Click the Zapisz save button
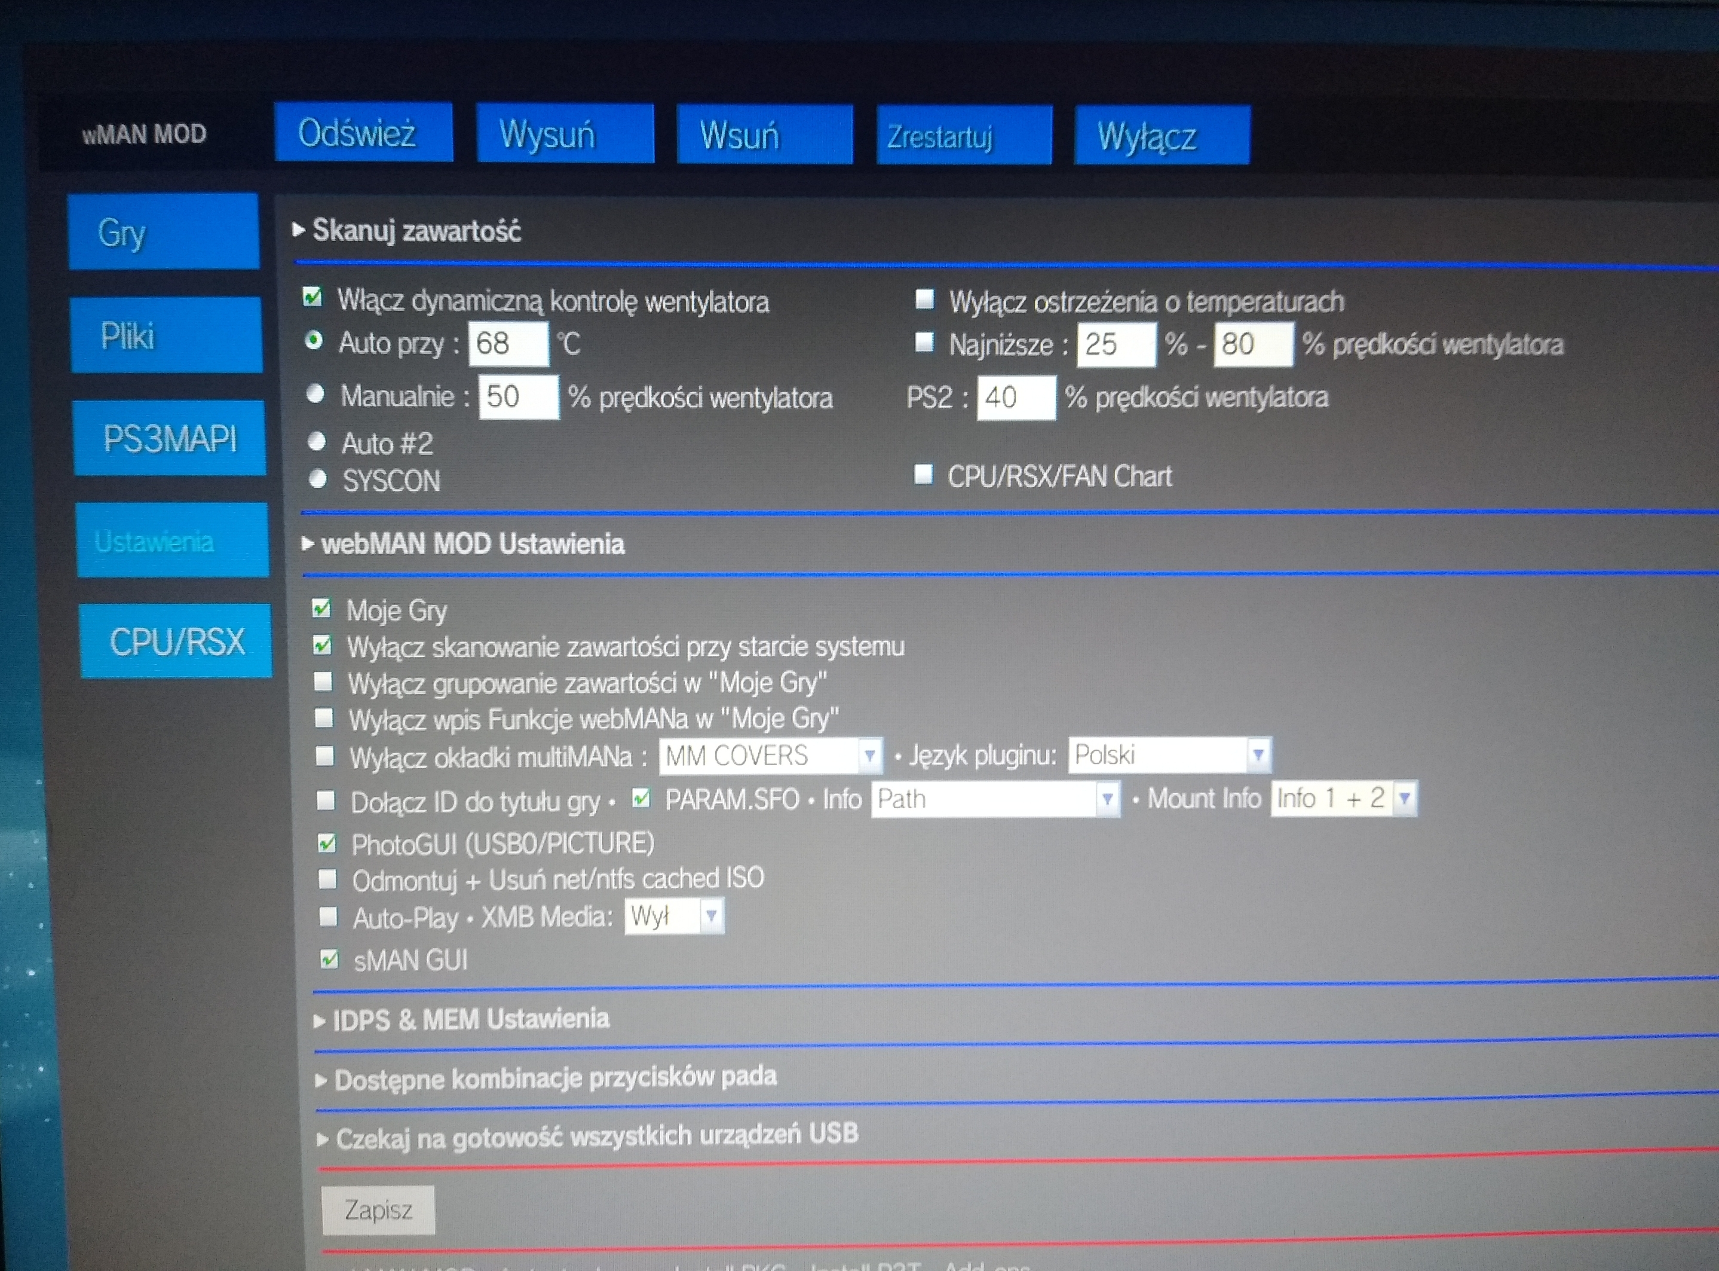 tap(378, 1210)
